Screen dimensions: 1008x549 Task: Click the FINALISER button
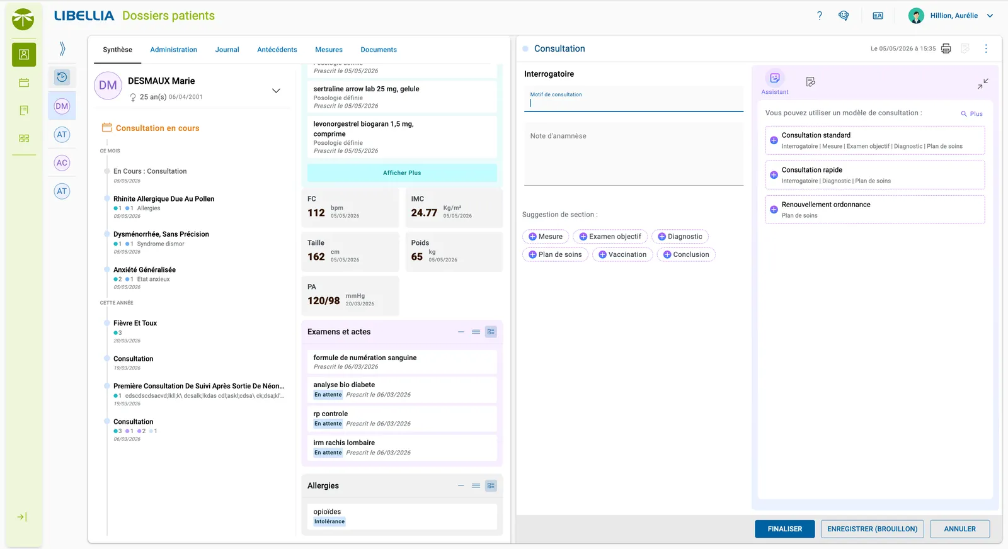tap(785, 529)
